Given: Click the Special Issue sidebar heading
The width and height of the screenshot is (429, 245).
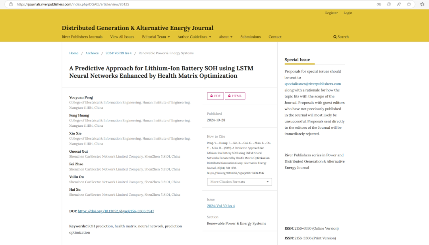Looking at the screenshot, I should pos(297,59).
